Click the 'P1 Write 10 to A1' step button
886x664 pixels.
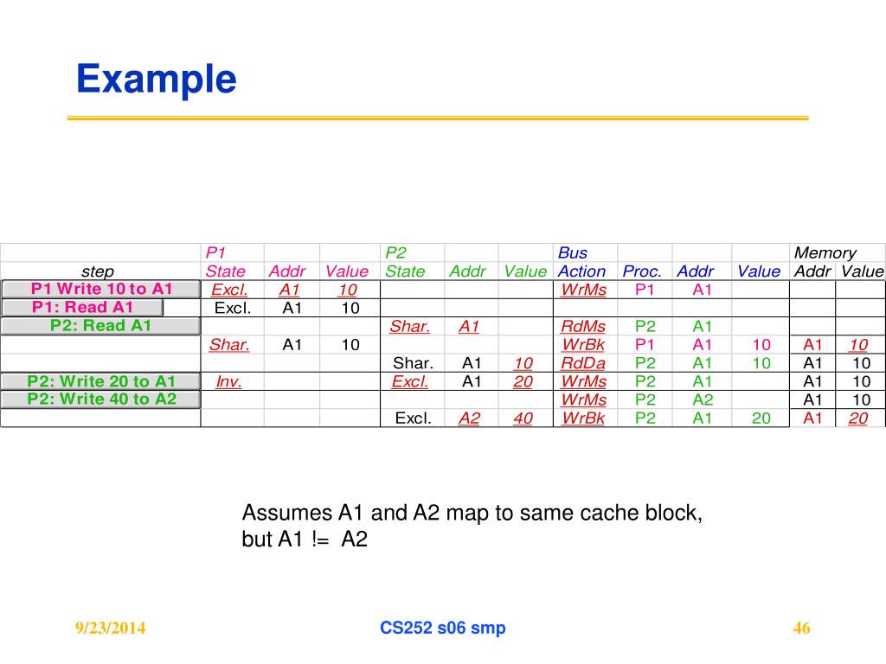[x=101, y=289]
